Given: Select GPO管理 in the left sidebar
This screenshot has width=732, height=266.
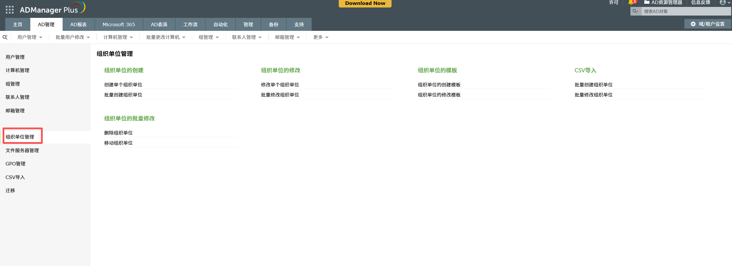Looking at the screenshot, I should click(x=16, y=164).
